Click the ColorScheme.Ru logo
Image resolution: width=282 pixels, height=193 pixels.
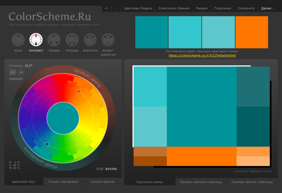click(50, 17)
